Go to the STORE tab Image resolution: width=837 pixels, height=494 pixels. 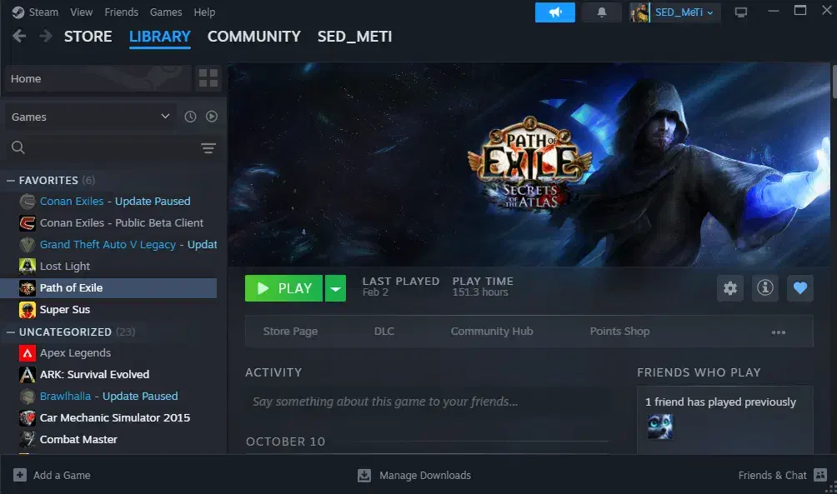click(88, 37)
